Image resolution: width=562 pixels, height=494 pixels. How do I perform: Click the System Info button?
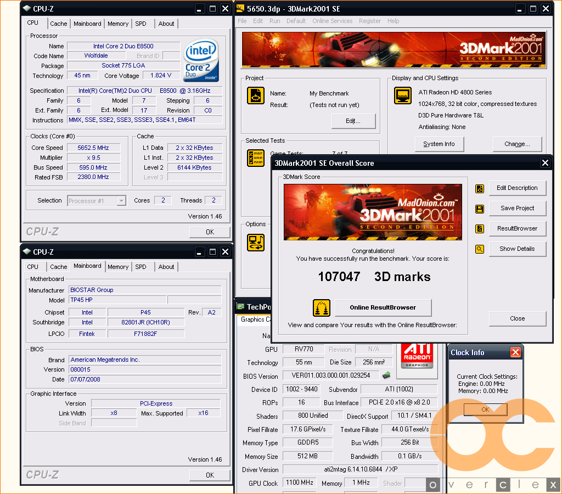pos(439,144)
